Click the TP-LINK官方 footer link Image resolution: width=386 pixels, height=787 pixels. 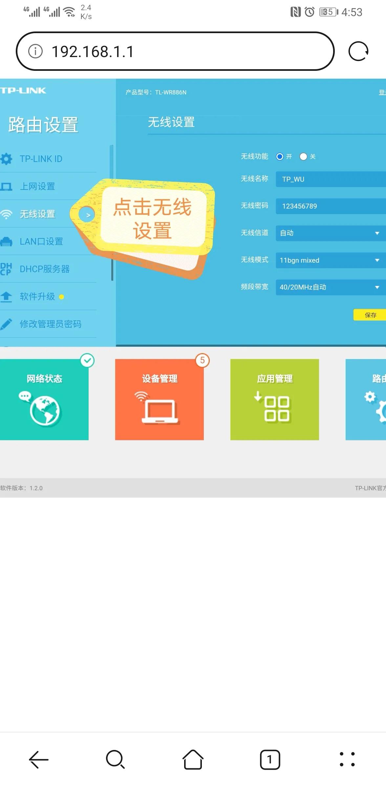(x=370, y=488)
